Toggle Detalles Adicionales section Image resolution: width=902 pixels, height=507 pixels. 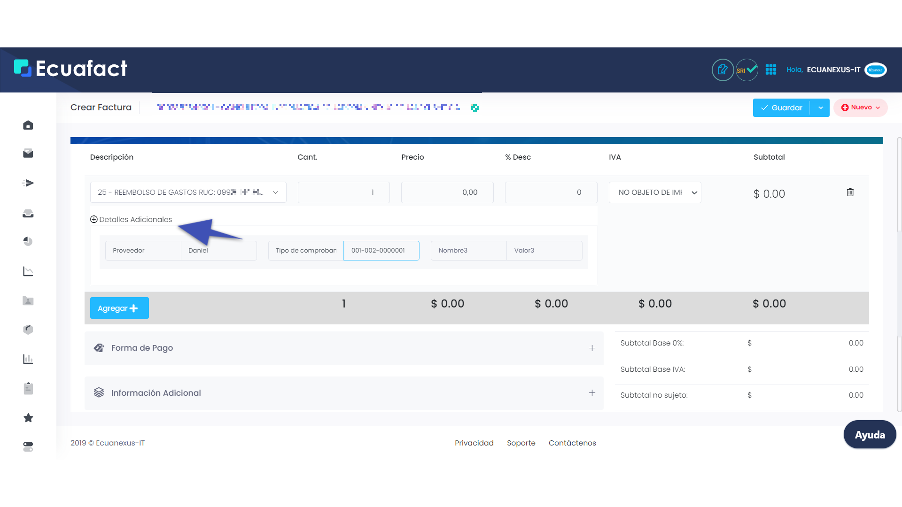click(131, 220)
